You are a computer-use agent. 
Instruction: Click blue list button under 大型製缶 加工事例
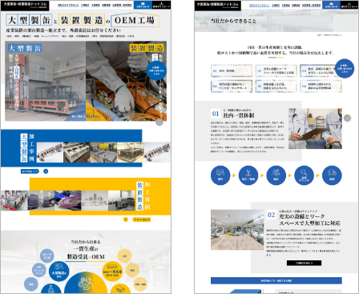pos(30,171)
